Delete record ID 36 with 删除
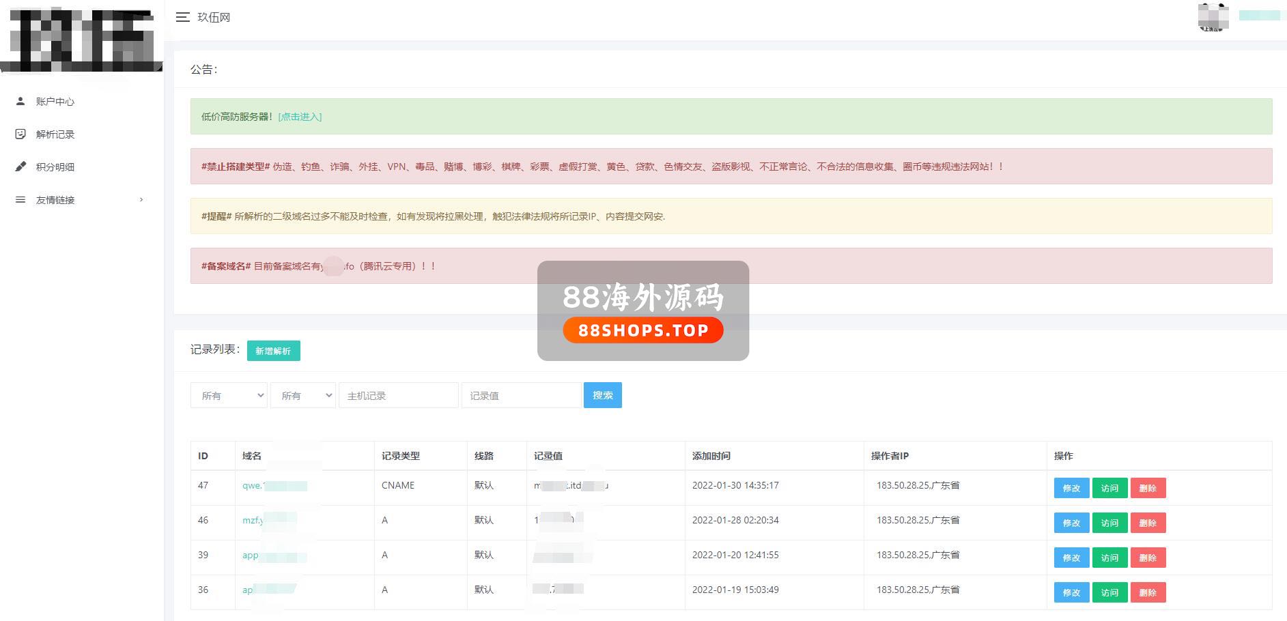Screen dimensions: 1287x621 1148,592
